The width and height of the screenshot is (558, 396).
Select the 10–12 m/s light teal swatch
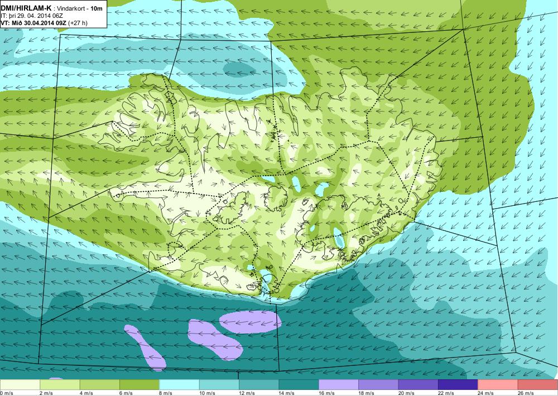(x=219, y=385)
